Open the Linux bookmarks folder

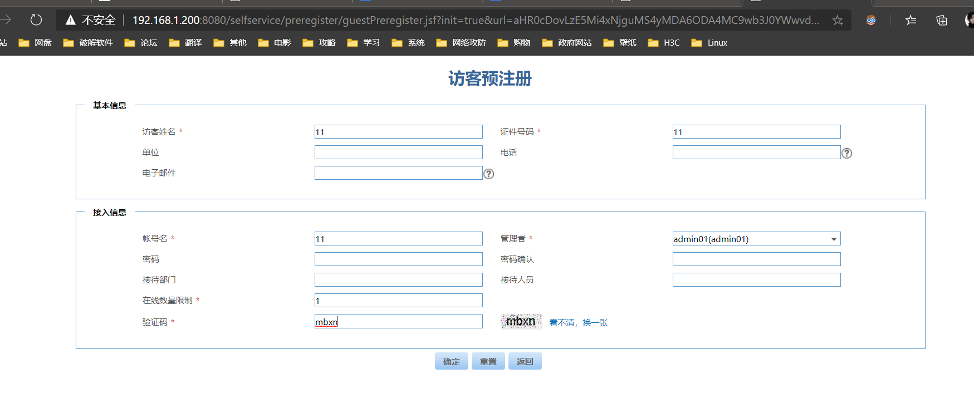(709, 43)
